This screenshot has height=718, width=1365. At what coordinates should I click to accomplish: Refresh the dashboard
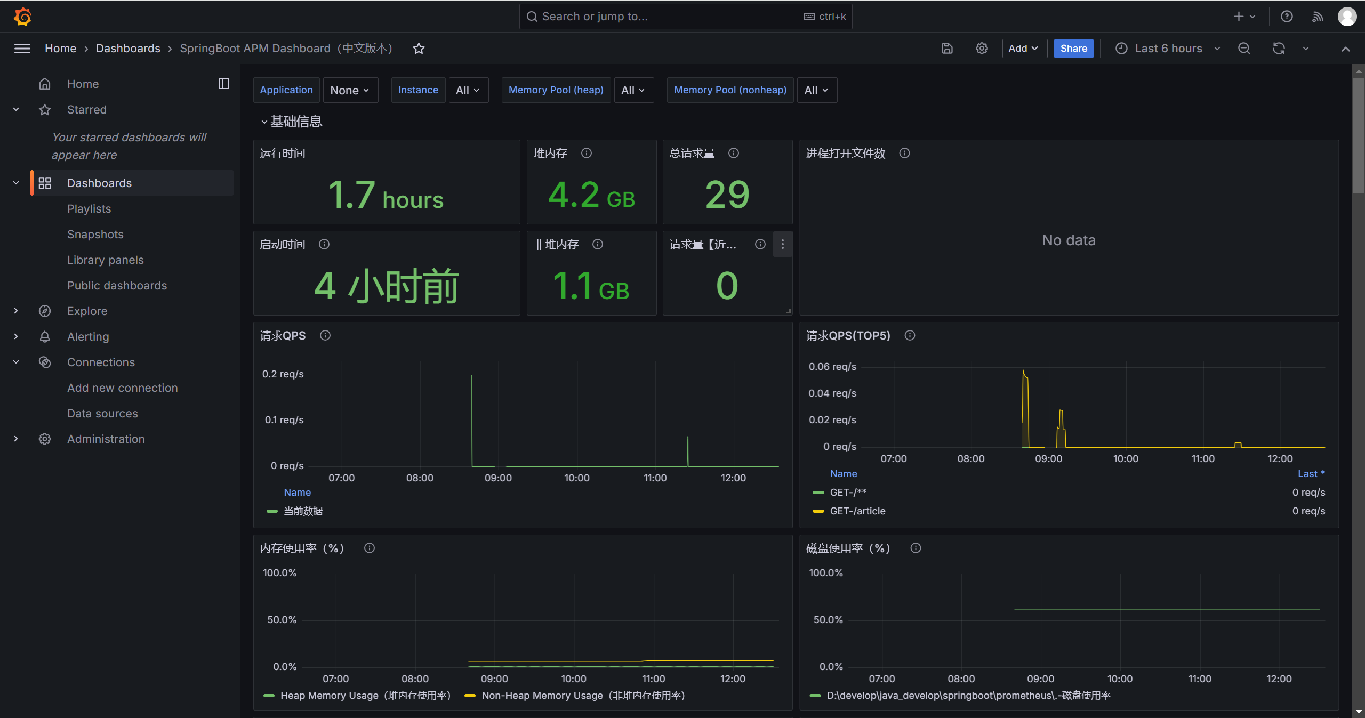click(x=1279, y=49)
